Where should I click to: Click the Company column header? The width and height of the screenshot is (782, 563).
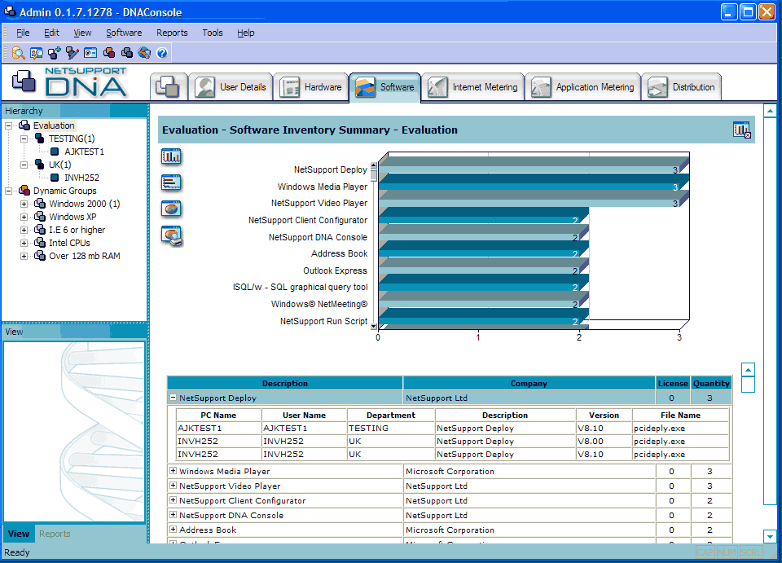(529, 384)
